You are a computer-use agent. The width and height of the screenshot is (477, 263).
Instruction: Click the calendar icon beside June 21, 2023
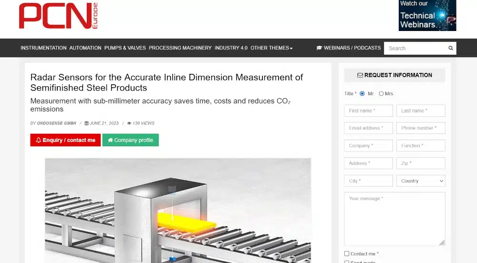(86, 123)
